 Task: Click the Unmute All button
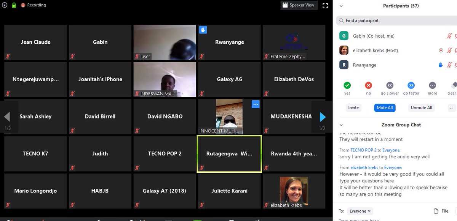point(421,108)
